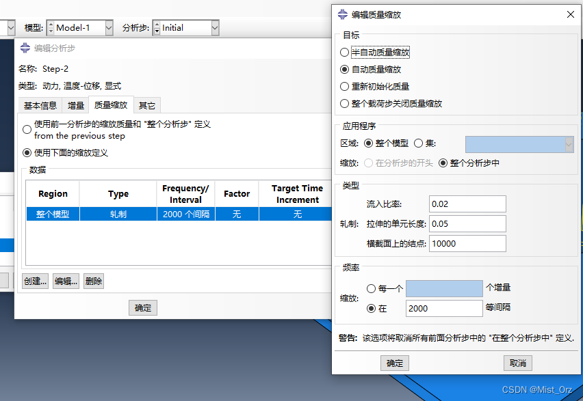The width and height of the screenshot is (583, 401).
Task: Select 整个载荷步关闭质量缩放 option
Action: [344, 104]
